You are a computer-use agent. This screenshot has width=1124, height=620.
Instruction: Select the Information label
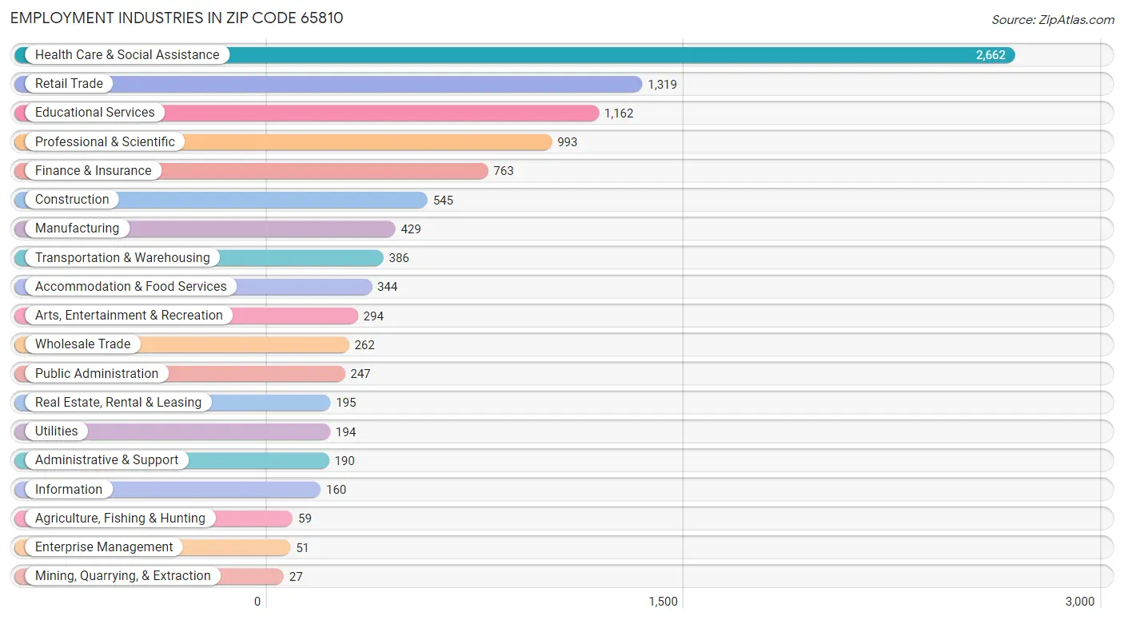(69, 490)
